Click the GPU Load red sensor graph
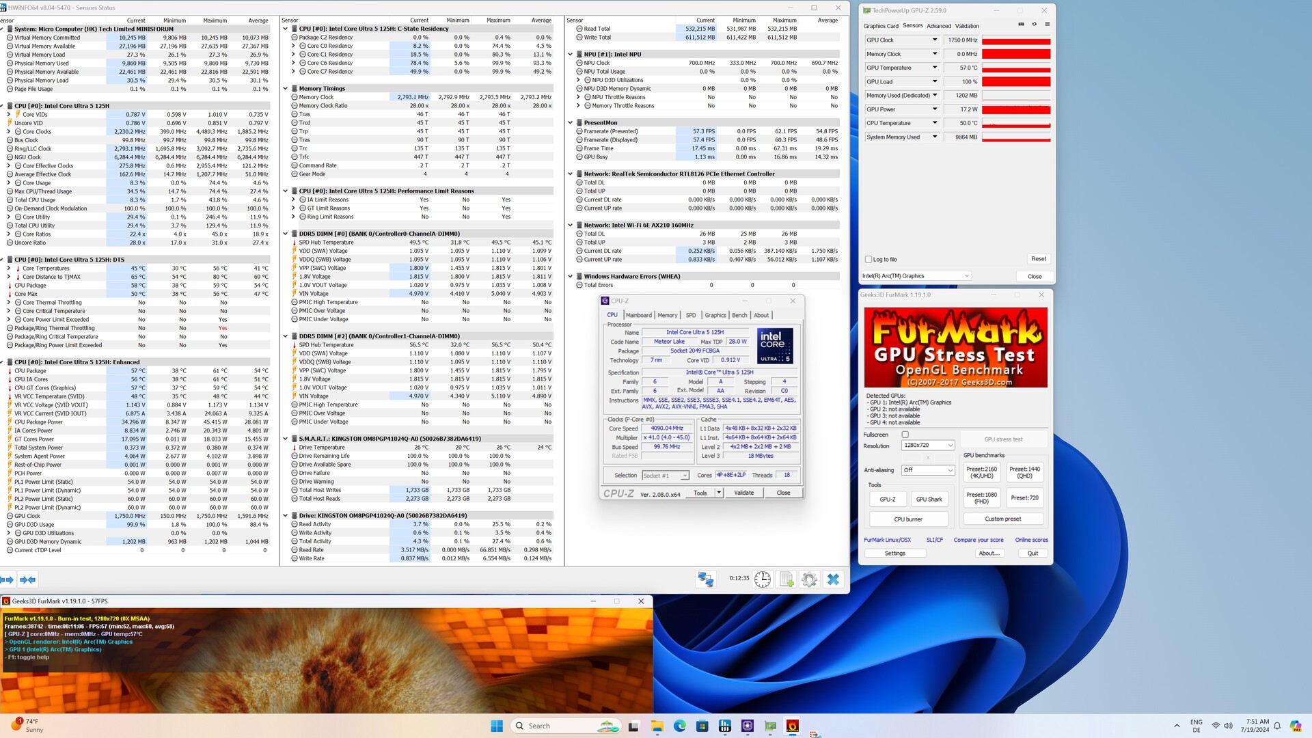Screen dimensions: 1312x738 click(x=1016, y=82)
